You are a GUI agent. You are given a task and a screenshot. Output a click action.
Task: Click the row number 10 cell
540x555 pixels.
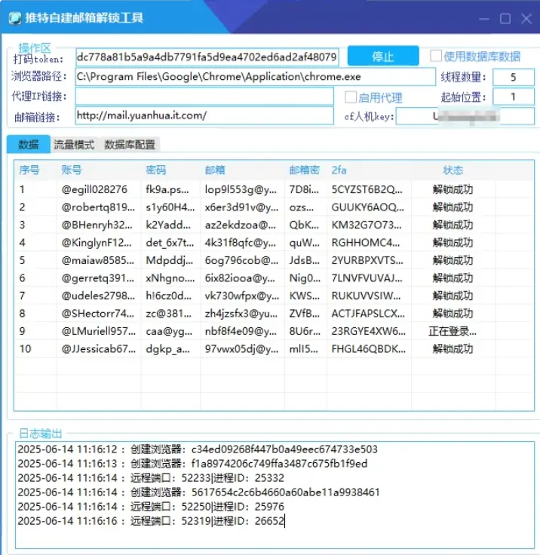[x=35, y=349]
